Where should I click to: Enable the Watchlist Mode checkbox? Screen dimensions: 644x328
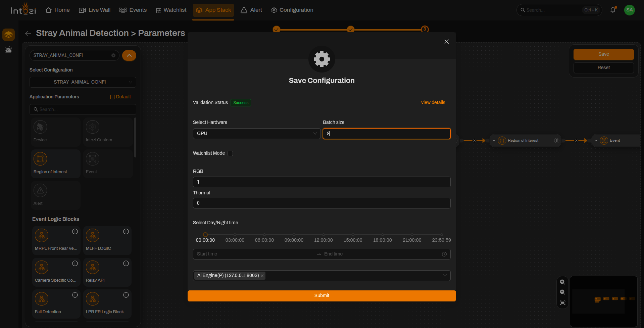click(230, 153)
